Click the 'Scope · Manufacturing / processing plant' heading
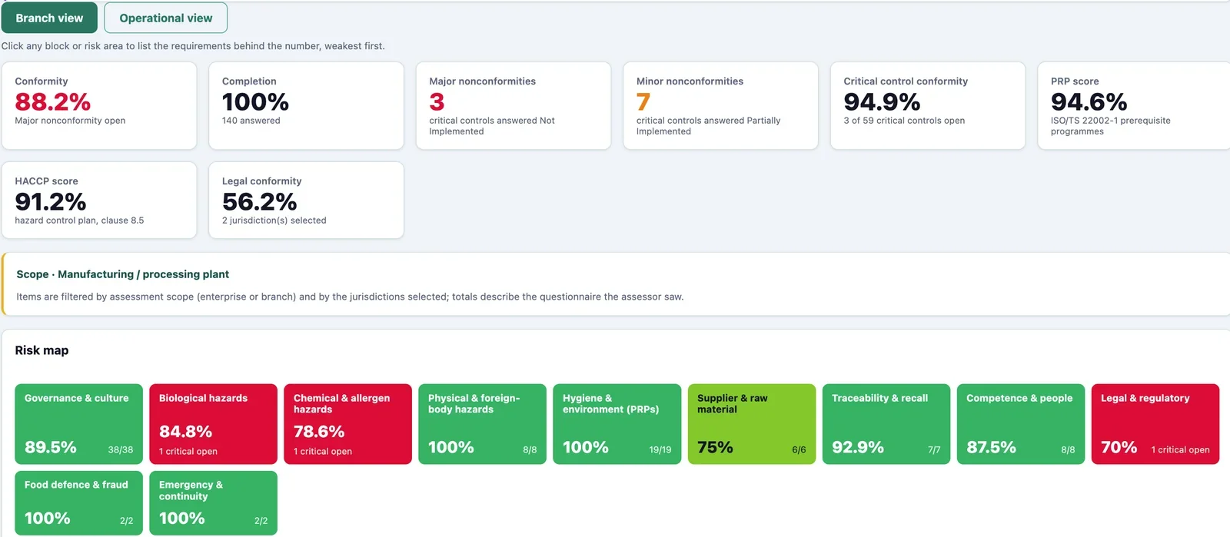Viewport: 1230px width, 537px height. coord(123,274)
